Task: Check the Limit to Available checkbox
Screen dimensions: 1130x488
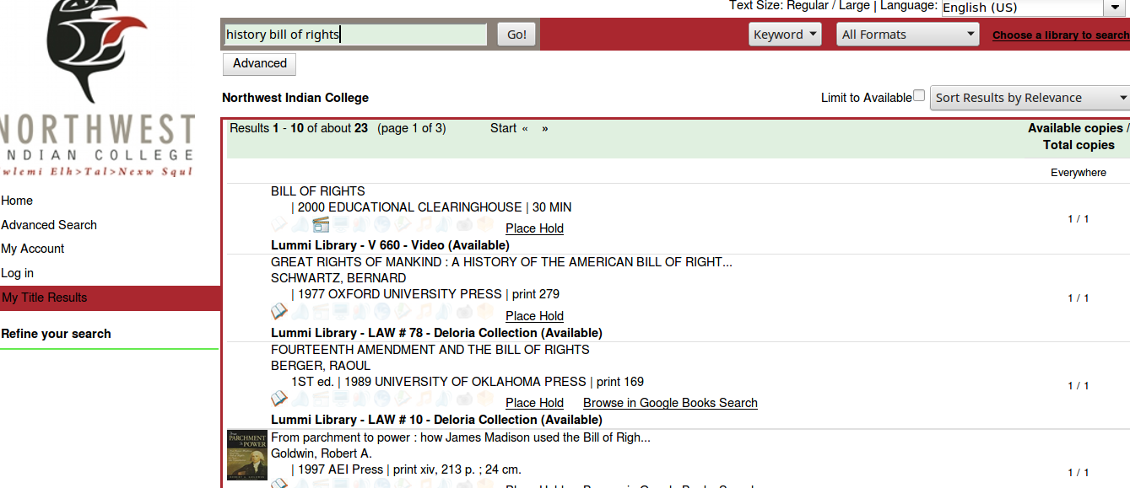Action: (x=919, y=96)
